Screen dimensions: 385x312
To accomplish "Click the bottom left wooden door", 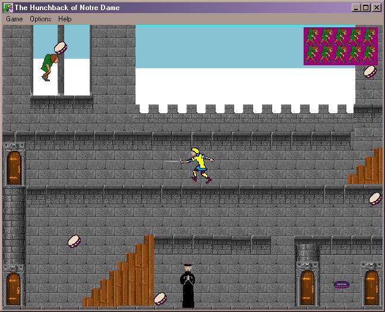I will click(x=13, y=289).
